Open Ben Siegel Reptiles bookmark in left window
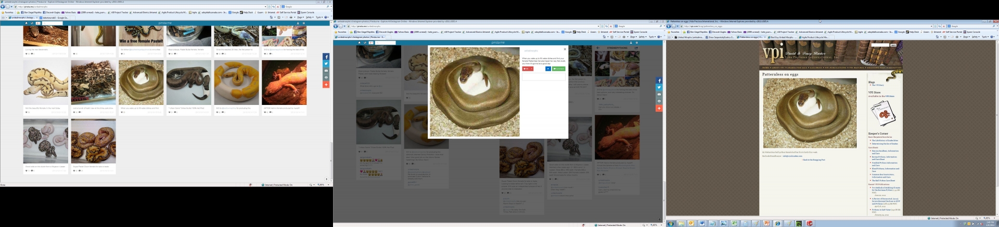999x227 pixels. pos(31,12)
